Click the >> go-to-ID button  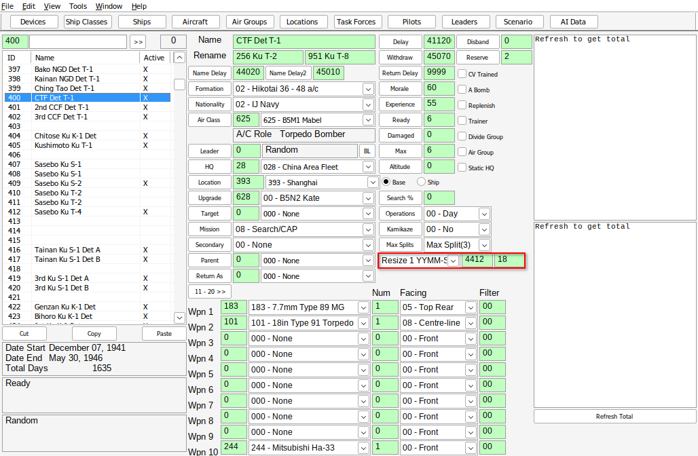click(x=138, y=42)
